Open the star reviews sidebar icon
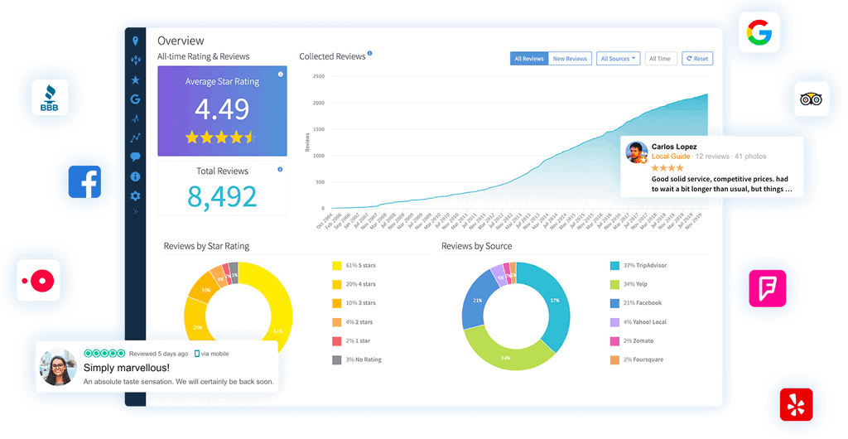 pyautogui.click(x=135, y=80)
